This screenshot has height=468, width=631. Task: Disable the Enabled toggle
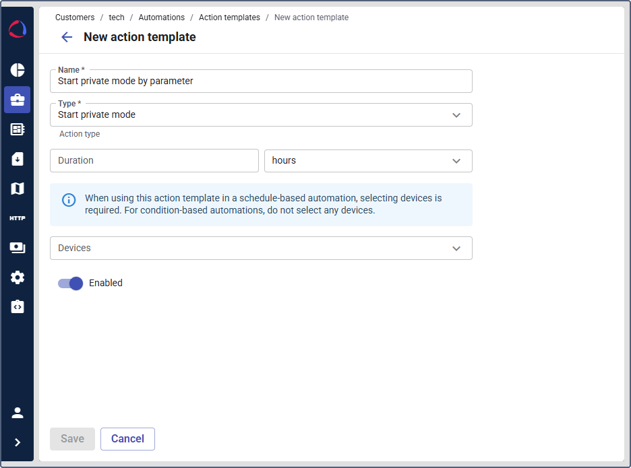click(69, 283)
